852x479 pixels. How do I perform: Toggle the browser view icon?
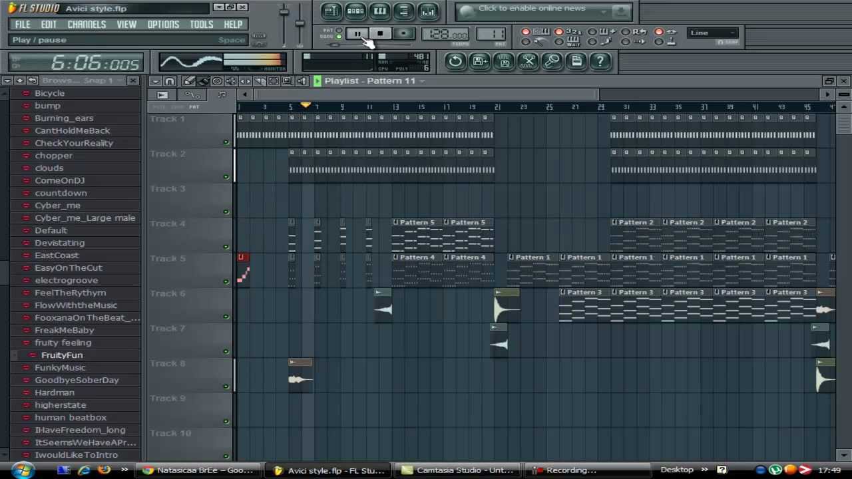click(x=403, y=11)
